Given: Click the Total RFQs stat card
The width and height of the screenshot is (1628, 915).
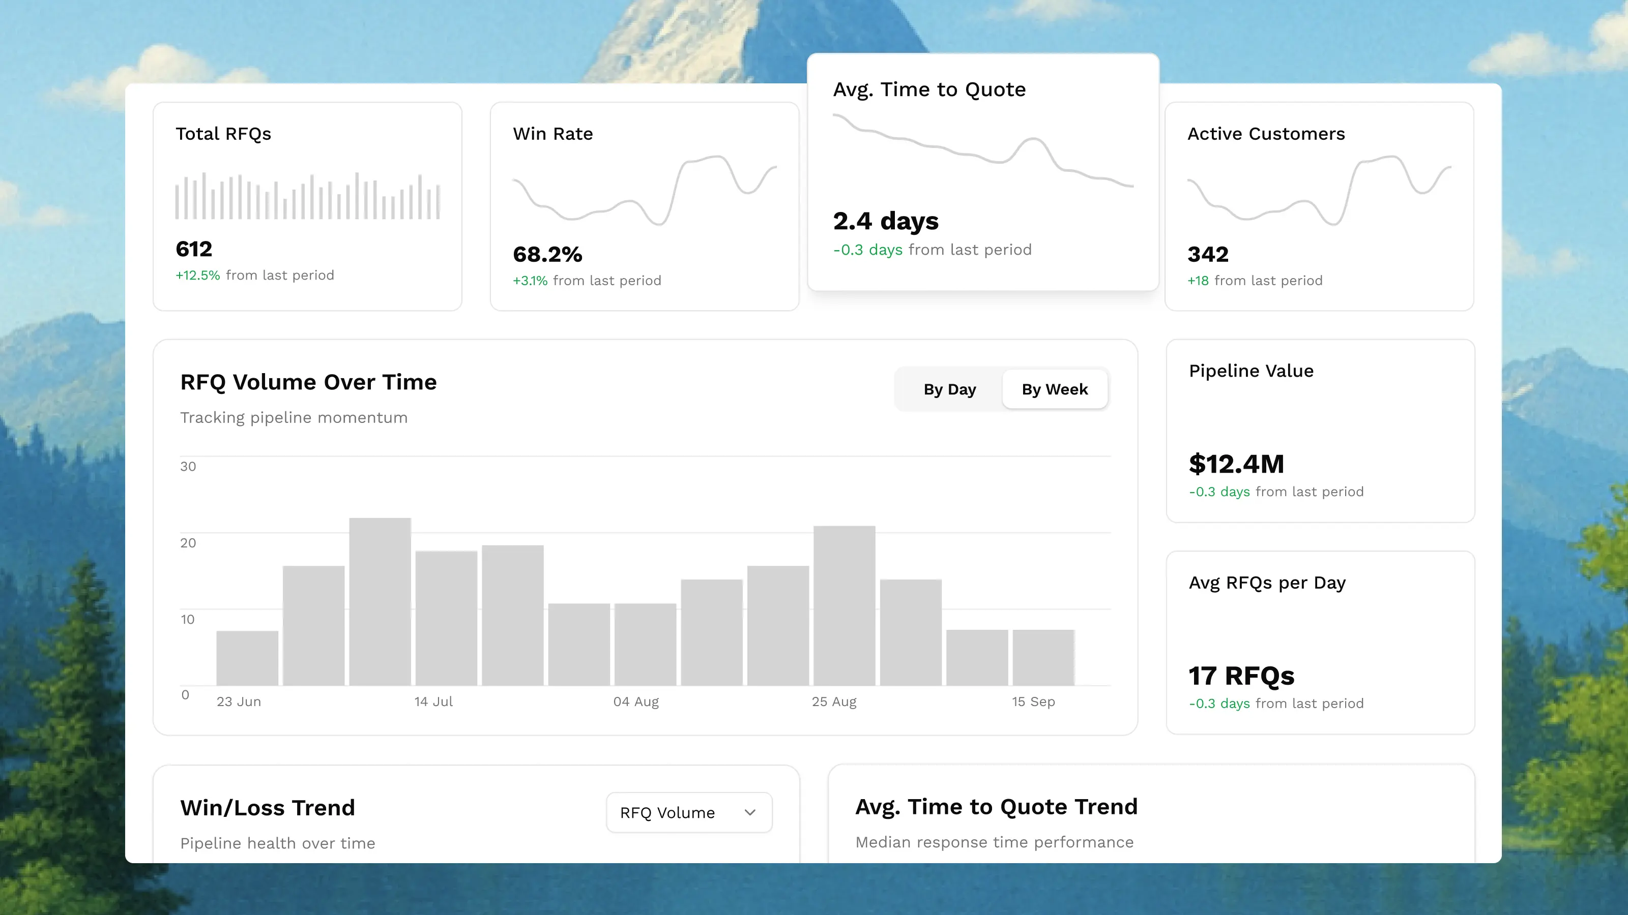Looking at the screenshot, I should tap(307, 206).
